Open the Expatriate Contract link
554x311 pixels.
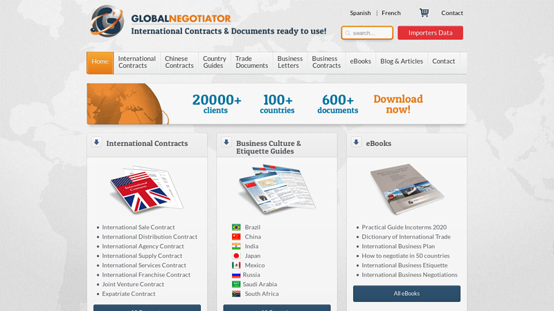coord(129,294)
